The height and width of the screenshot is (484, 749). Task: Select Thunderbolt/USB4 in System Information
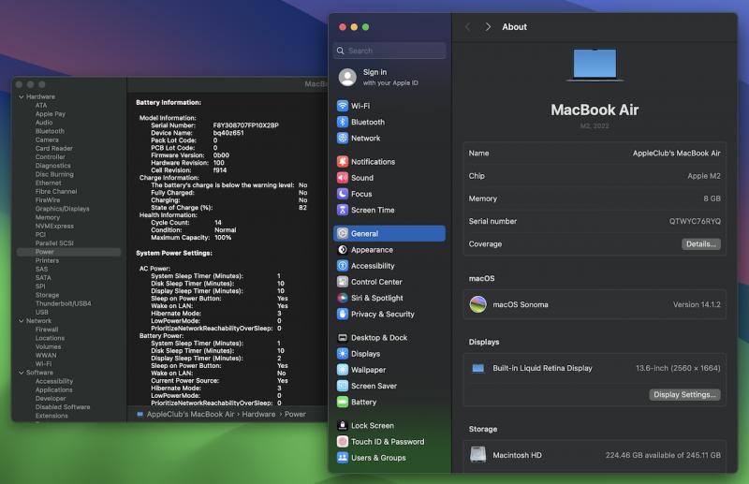tap(63, 303)
